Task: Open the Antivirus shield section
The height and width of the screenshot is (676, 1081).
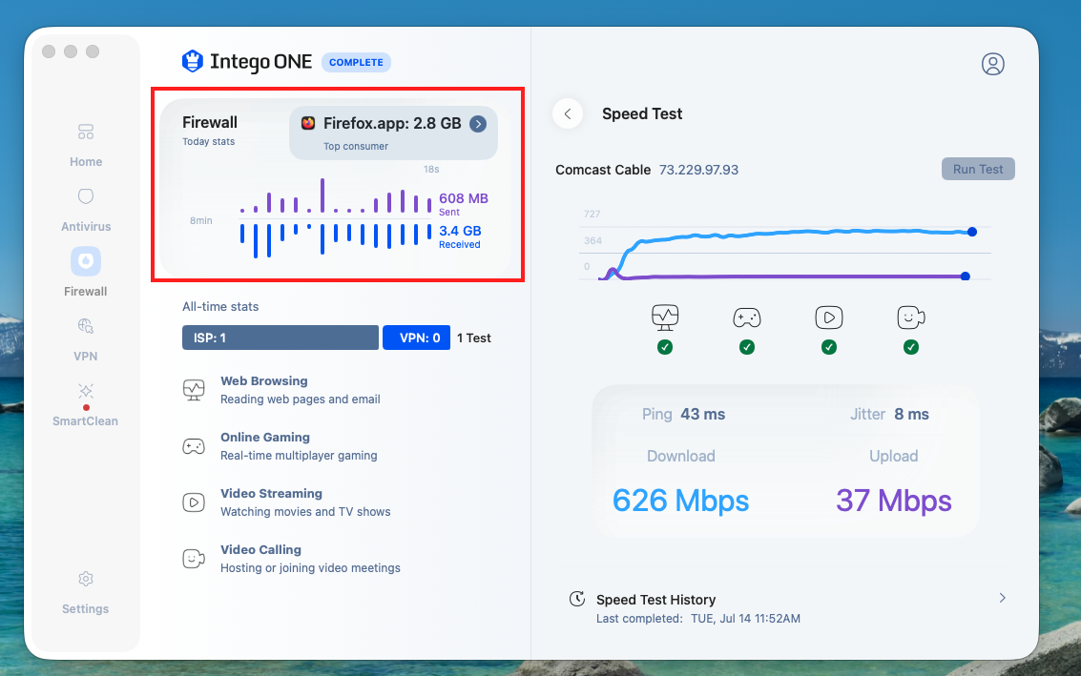Action: point(86,210)
